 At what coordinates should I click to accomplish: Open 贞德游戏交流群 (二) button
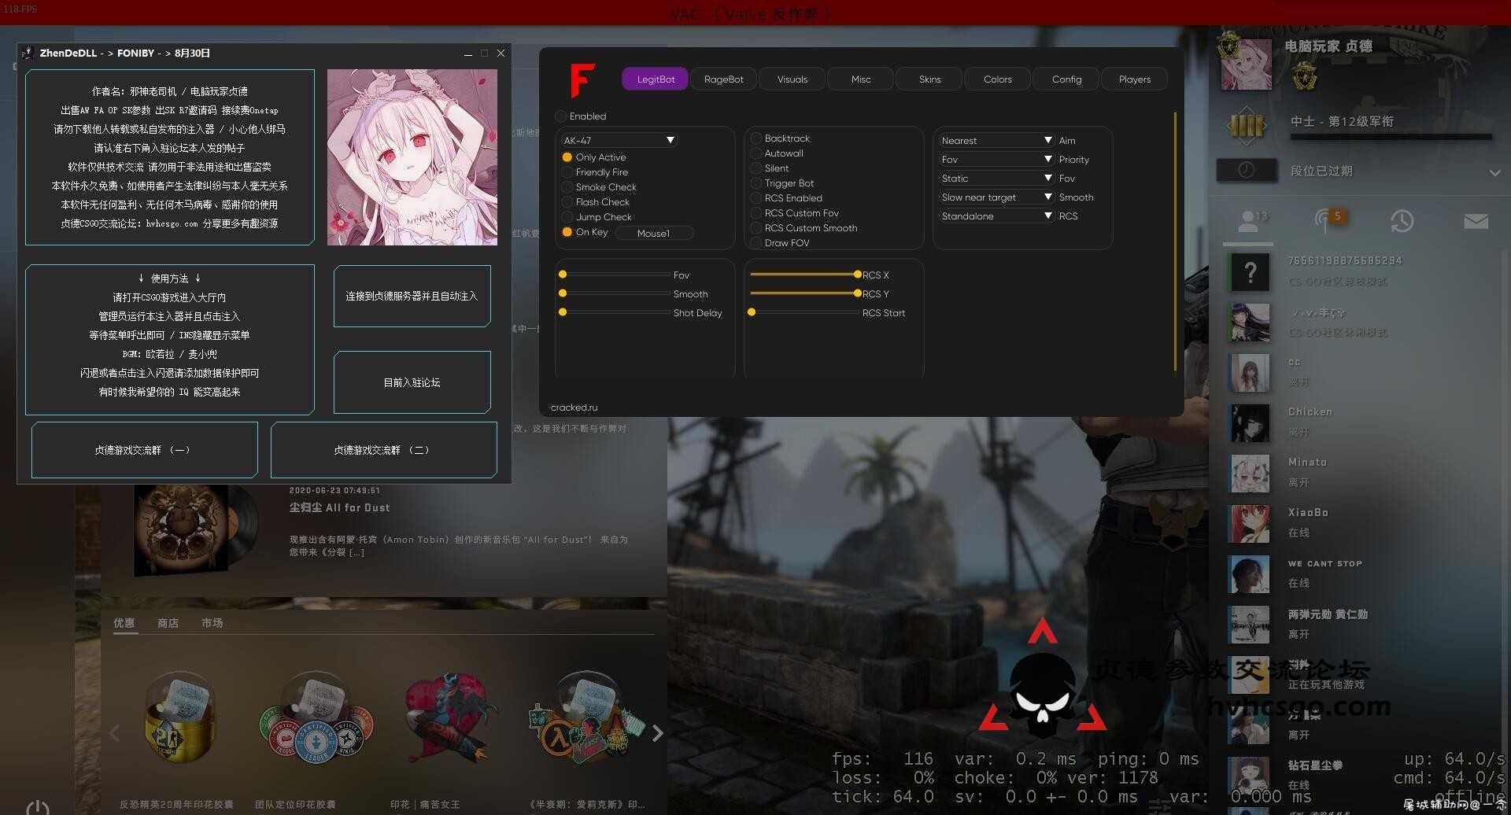click(x=384, y=450)
